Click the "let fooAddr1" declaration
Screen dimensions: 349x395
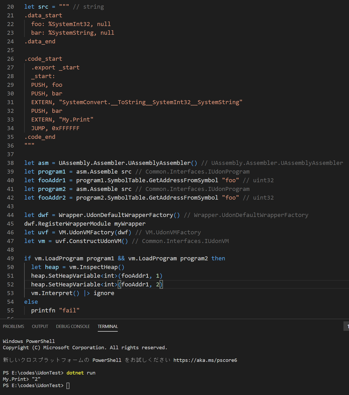pyautogui.click(x=149, y=180)
